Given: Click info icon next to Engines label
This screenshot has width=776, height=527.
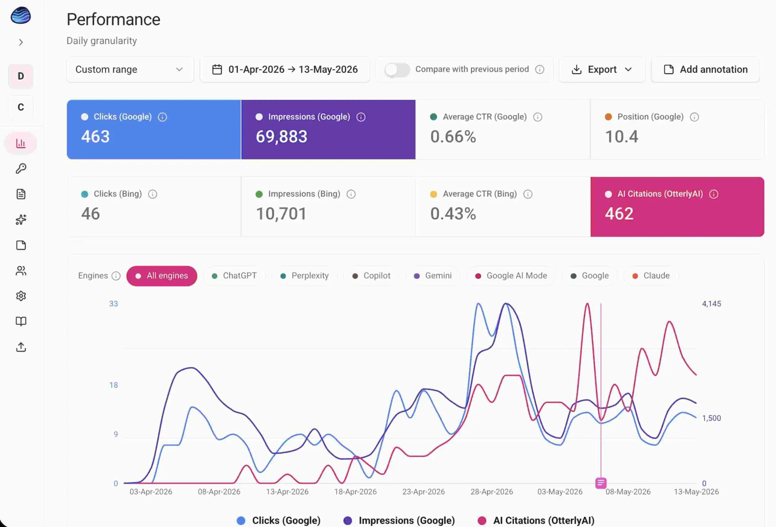Looking at the screenshot, I should click(116, 276).
